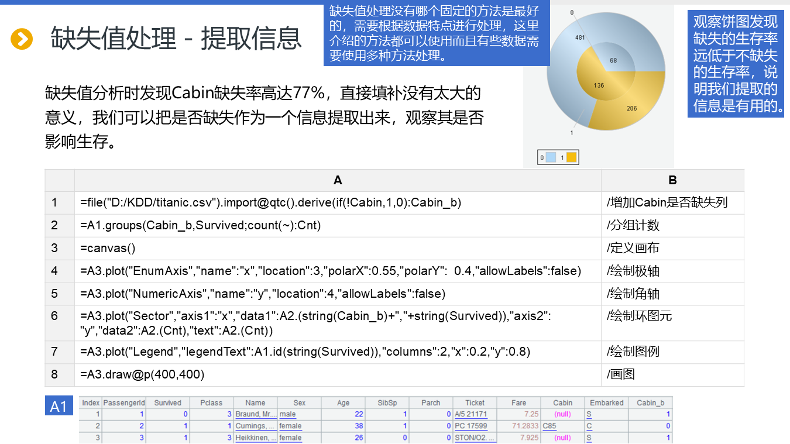790x444 pixels.
Task: Click the Age column header
Action: tap(344, 402)
